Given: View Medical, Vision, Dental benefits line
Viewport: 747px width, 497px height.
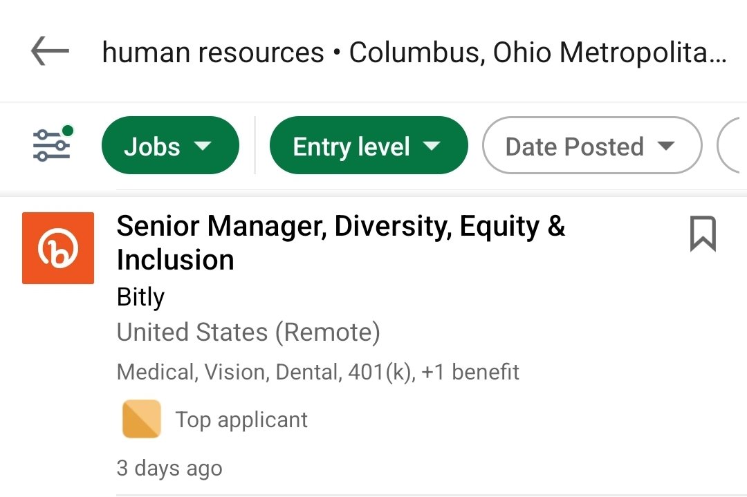Looking at the screenshot, I should (317, 372).
